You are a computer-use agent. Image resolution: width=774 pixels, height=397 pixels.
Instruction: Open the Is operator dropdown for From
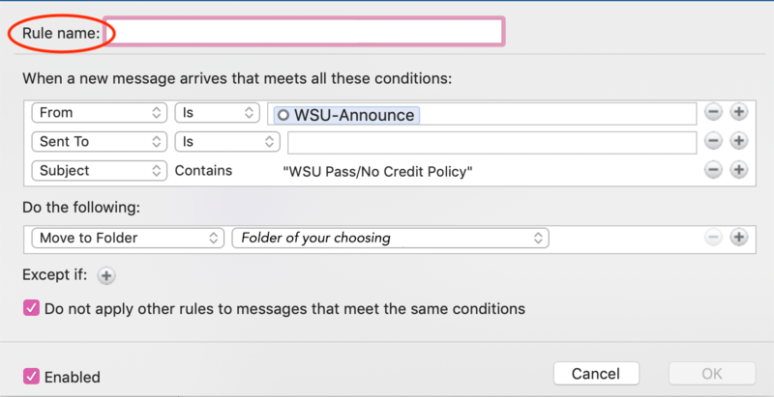point(217,113)
